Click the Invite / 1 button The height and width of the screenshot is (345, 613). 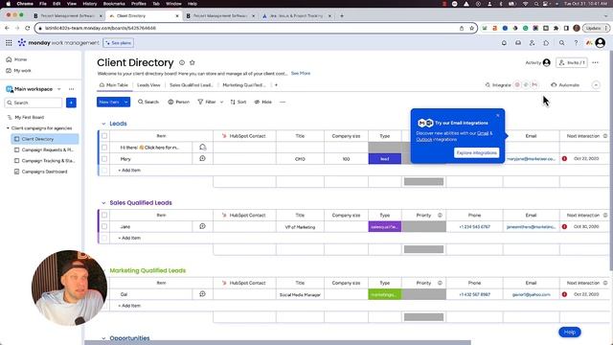572,62
